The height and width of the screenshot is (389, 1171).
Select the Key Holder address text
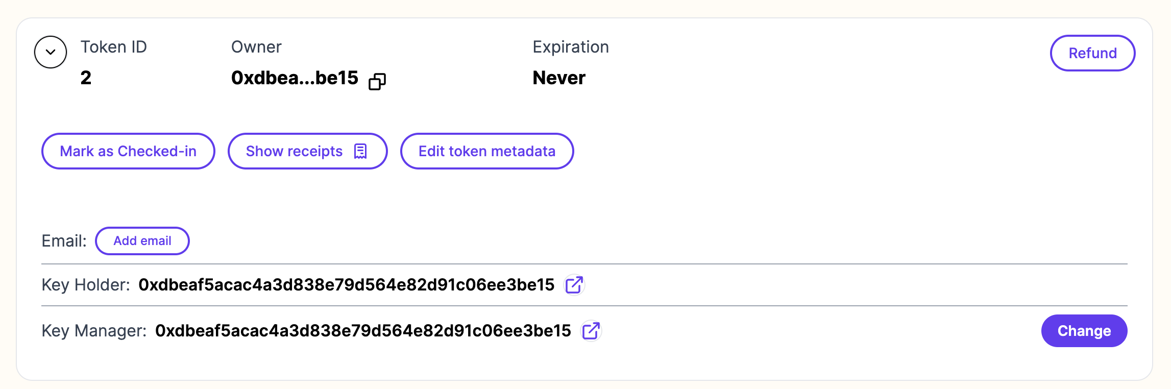coord(346,285)
